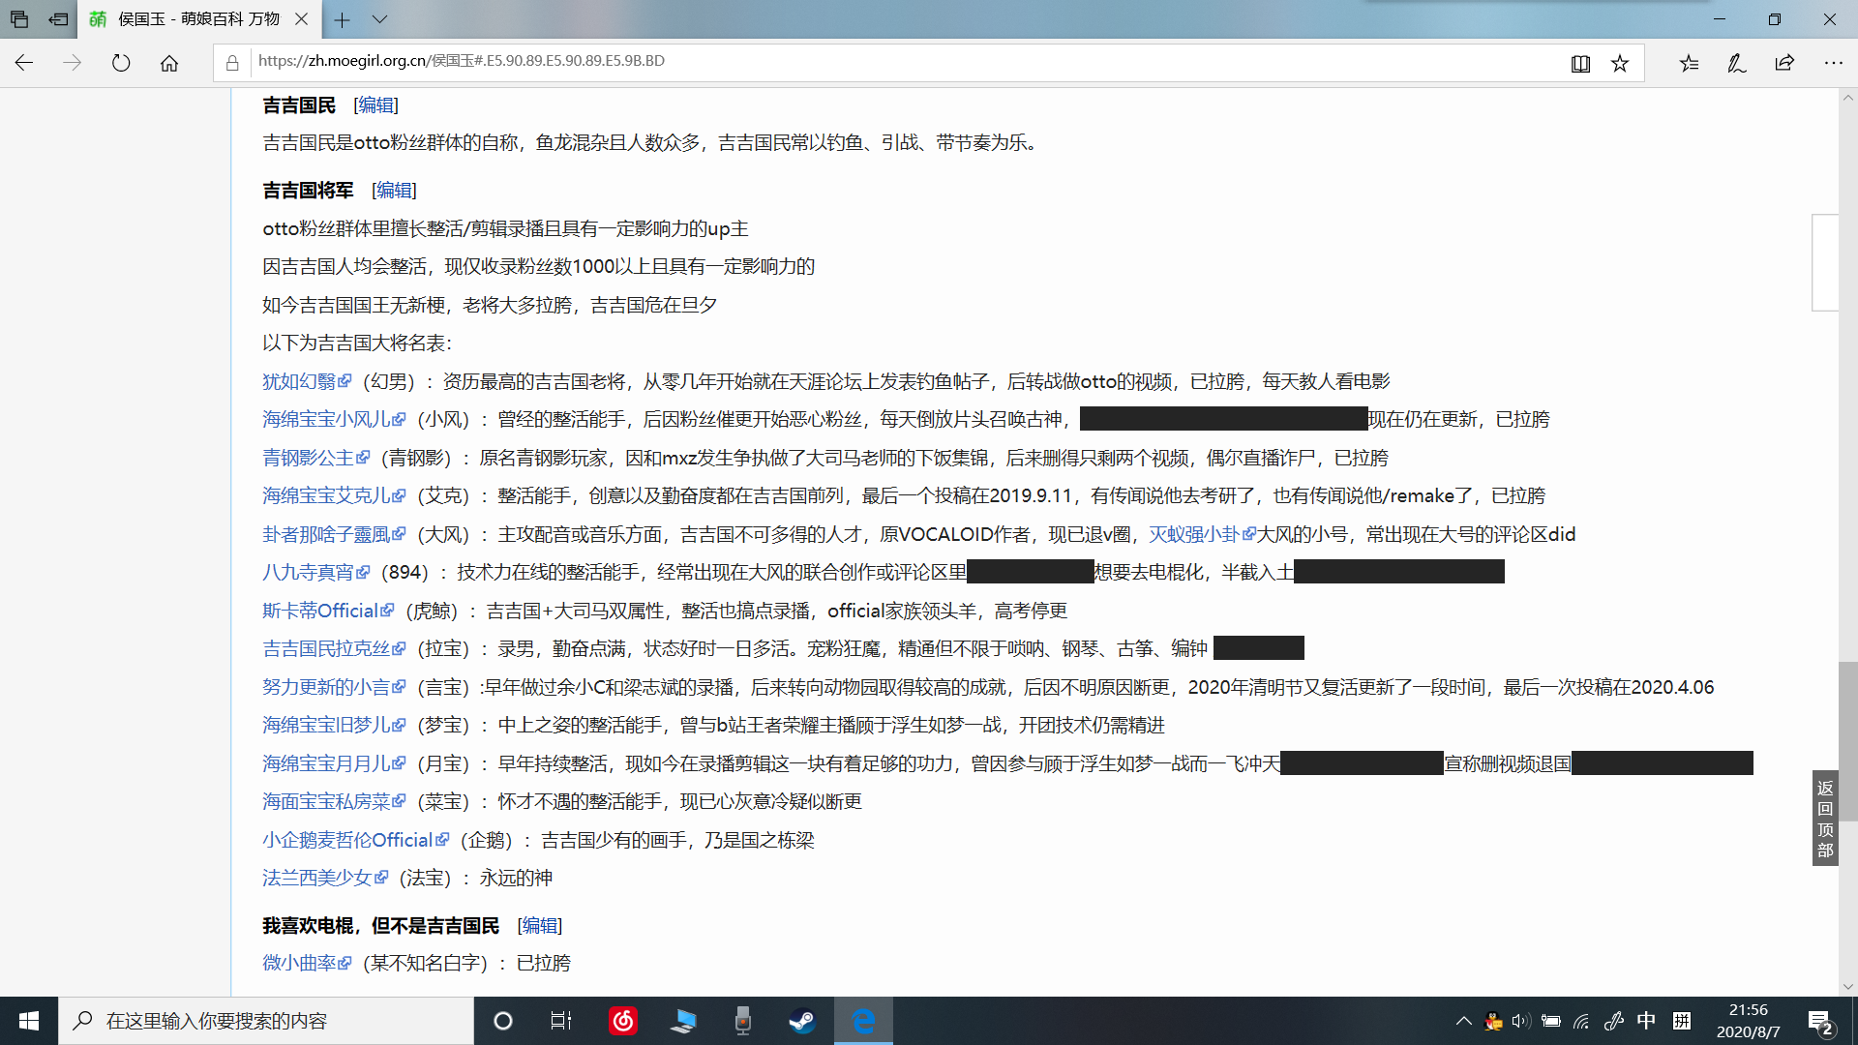Screen dimensions: 1858x1045
Task: Click 编辑 next to 吉吉国将军 heading
Action: click(x=393, y=191)
